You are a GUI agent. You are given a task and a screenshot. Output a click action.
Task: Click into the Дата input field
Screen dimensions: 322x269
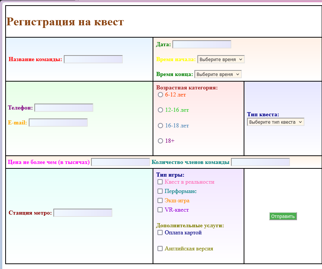pos(202,44)
